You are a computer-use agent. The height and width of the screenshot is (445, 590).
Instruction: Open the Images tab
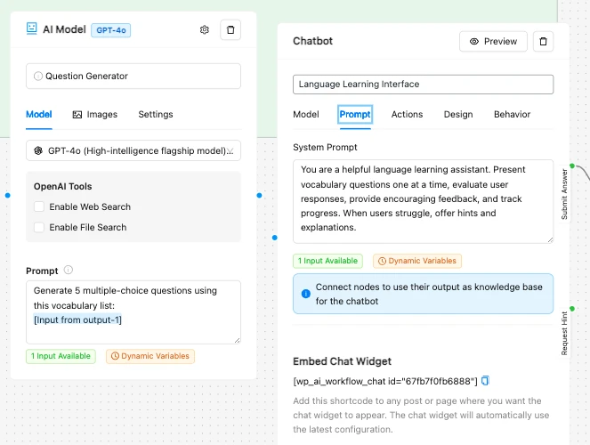click(95, 114)
